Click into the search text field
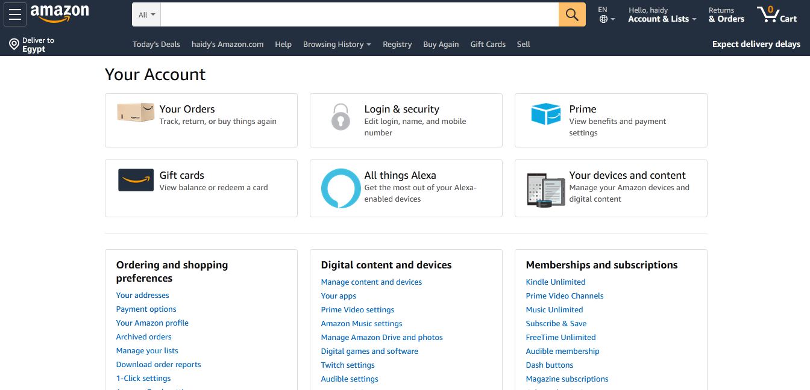Screen dimensions: 810x390 coord(359,14)
